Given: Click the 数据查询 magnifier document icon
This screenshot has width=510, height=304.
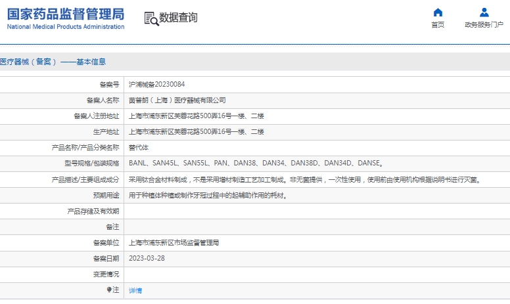Looking at the screenshot, I should click(152, 18).
